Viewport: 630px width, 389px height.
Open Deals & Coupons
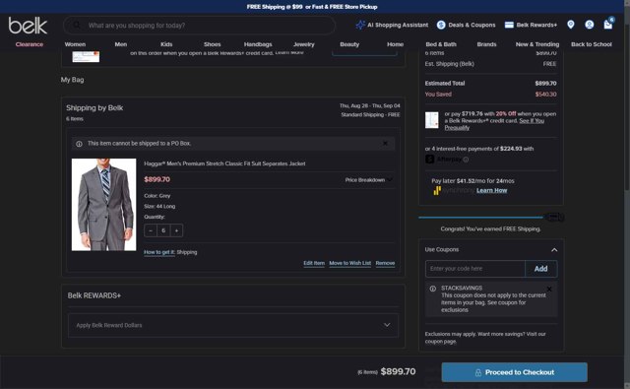[466, 25]
